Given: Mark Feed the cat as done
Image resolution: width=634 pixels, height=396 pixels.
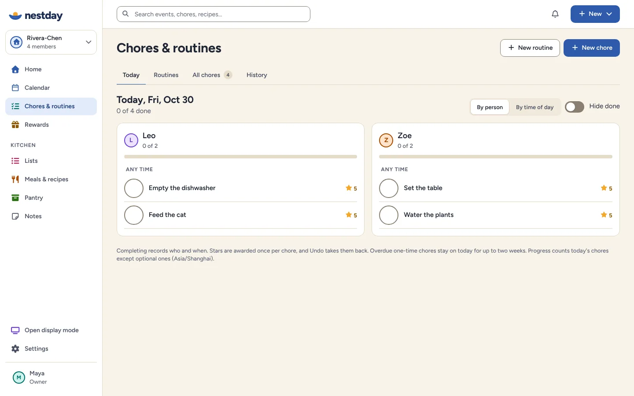Looking at the screenshot, I should click(x=134, y=215).
